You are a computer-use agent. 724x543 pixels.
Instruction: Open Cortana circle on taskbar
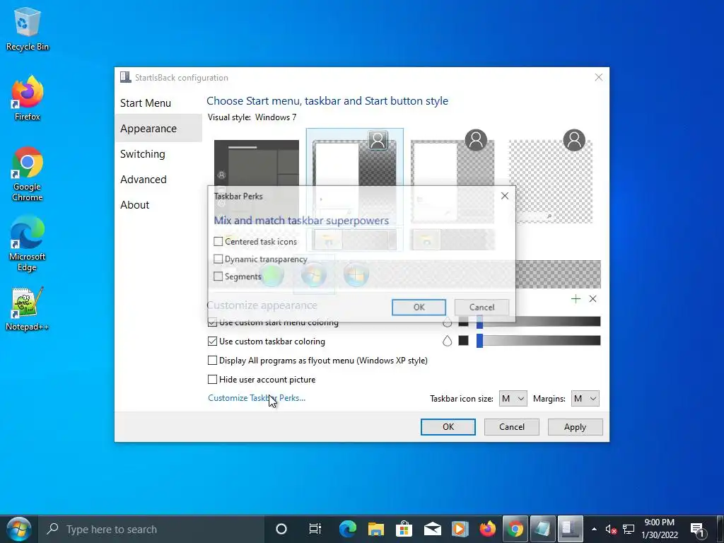[281, 529]
